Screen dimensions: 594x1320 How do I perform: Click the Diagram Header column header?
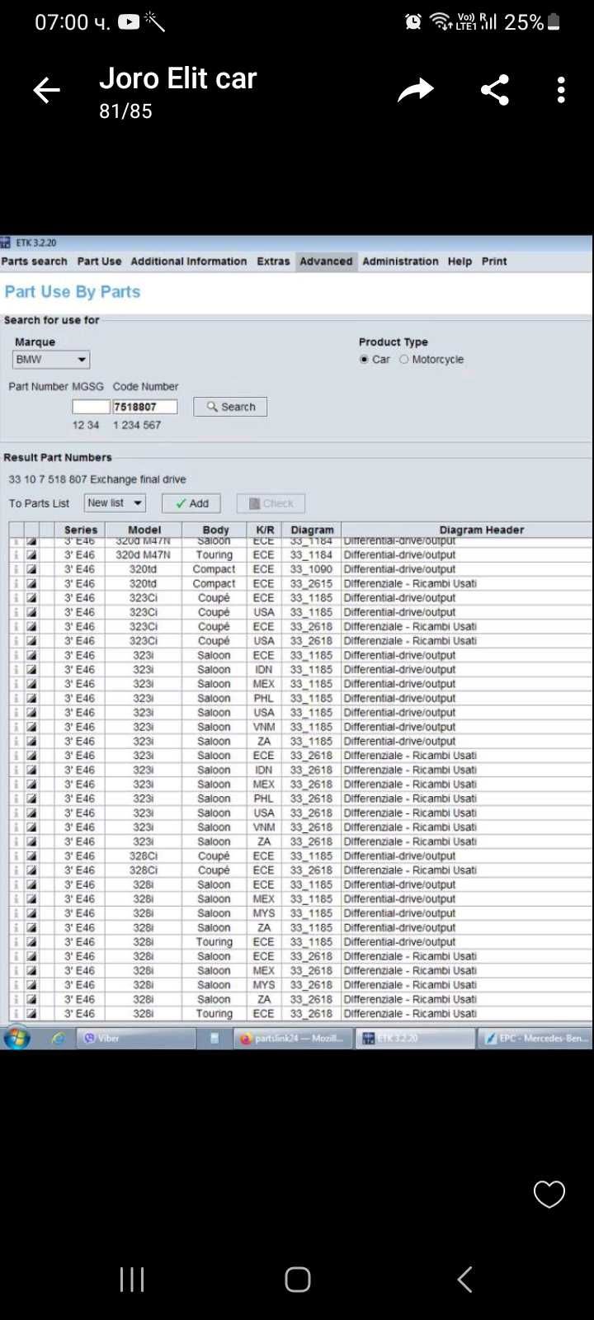(x=482, y=530)
